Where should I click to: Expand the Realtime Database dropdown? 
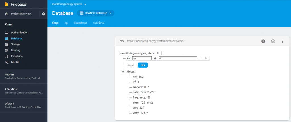coord(95,13)
